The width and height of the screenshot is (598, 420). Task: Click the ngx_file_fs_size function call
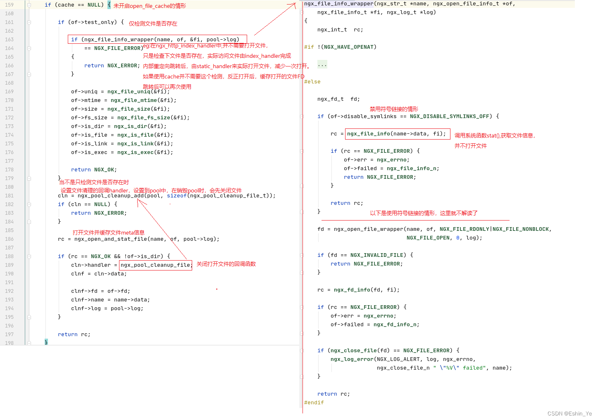pos(144,118)
